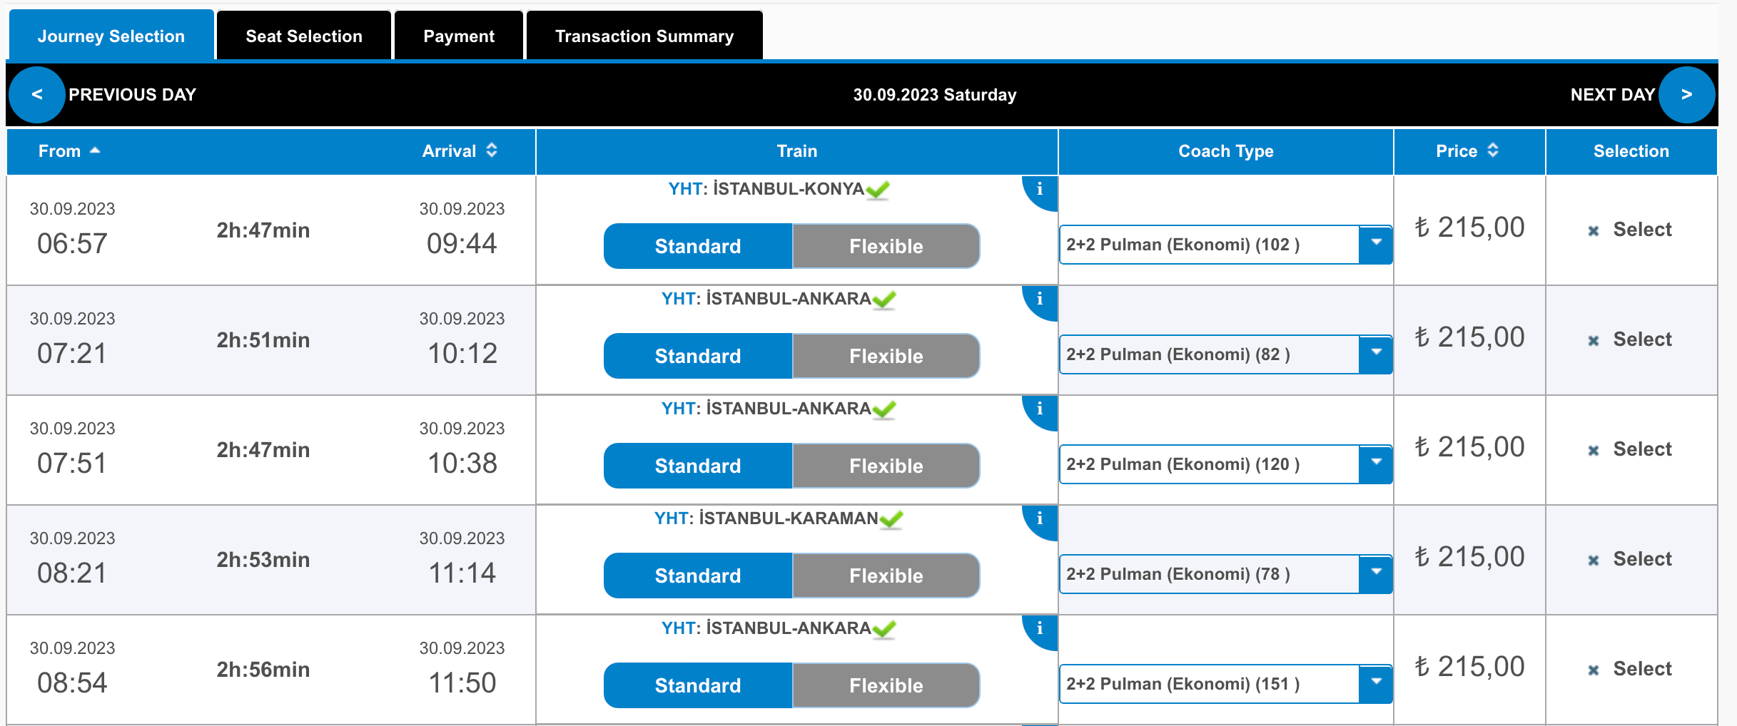Select the 06:57 İstanbul-Konya journey
This screenshot has width=1737, height=726.
[x=1630, y=230]
